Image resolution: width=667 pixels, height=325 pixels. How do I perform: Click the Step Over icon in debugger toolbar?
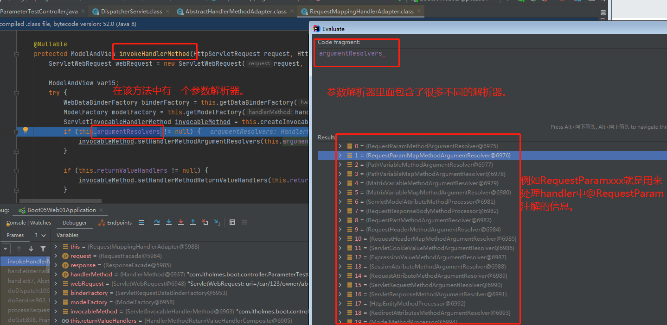click(156, 222)
